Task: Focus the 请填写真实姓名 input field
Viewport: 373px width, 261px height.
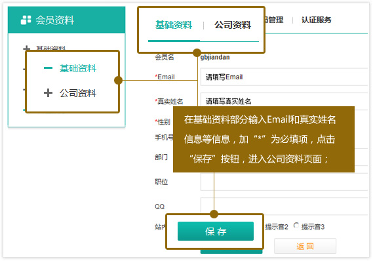Action: pos(284,101)
